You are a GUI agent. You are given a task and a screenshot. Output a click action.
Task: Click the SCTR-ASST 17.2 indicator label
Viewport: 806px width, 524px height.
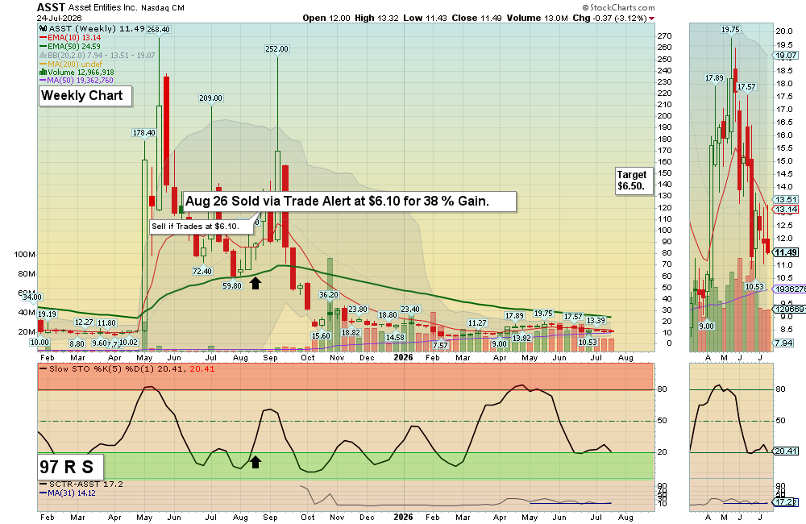81,484
